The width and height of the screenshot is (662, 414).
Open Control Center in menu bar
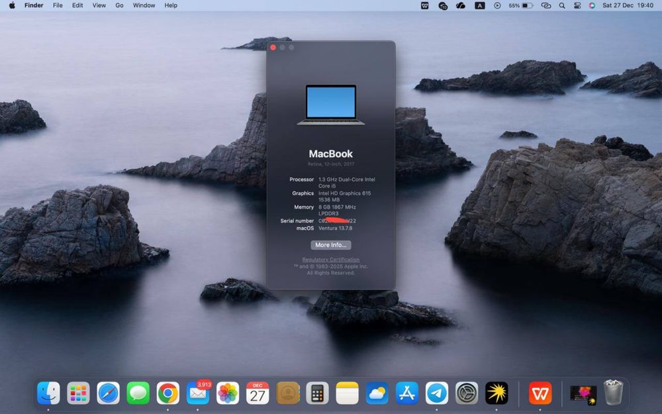tap(577, 5)
